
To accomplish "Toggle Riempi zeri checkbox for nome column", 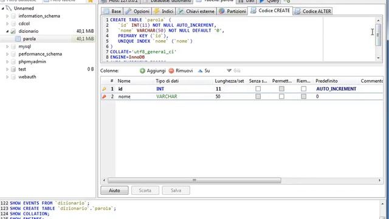I will click(304, 96).
